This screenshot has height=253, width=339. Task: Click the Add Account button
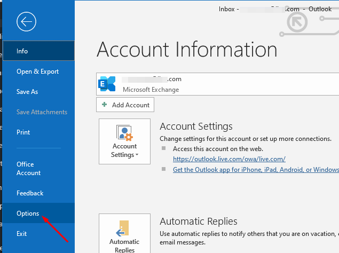tap(125, 105)
